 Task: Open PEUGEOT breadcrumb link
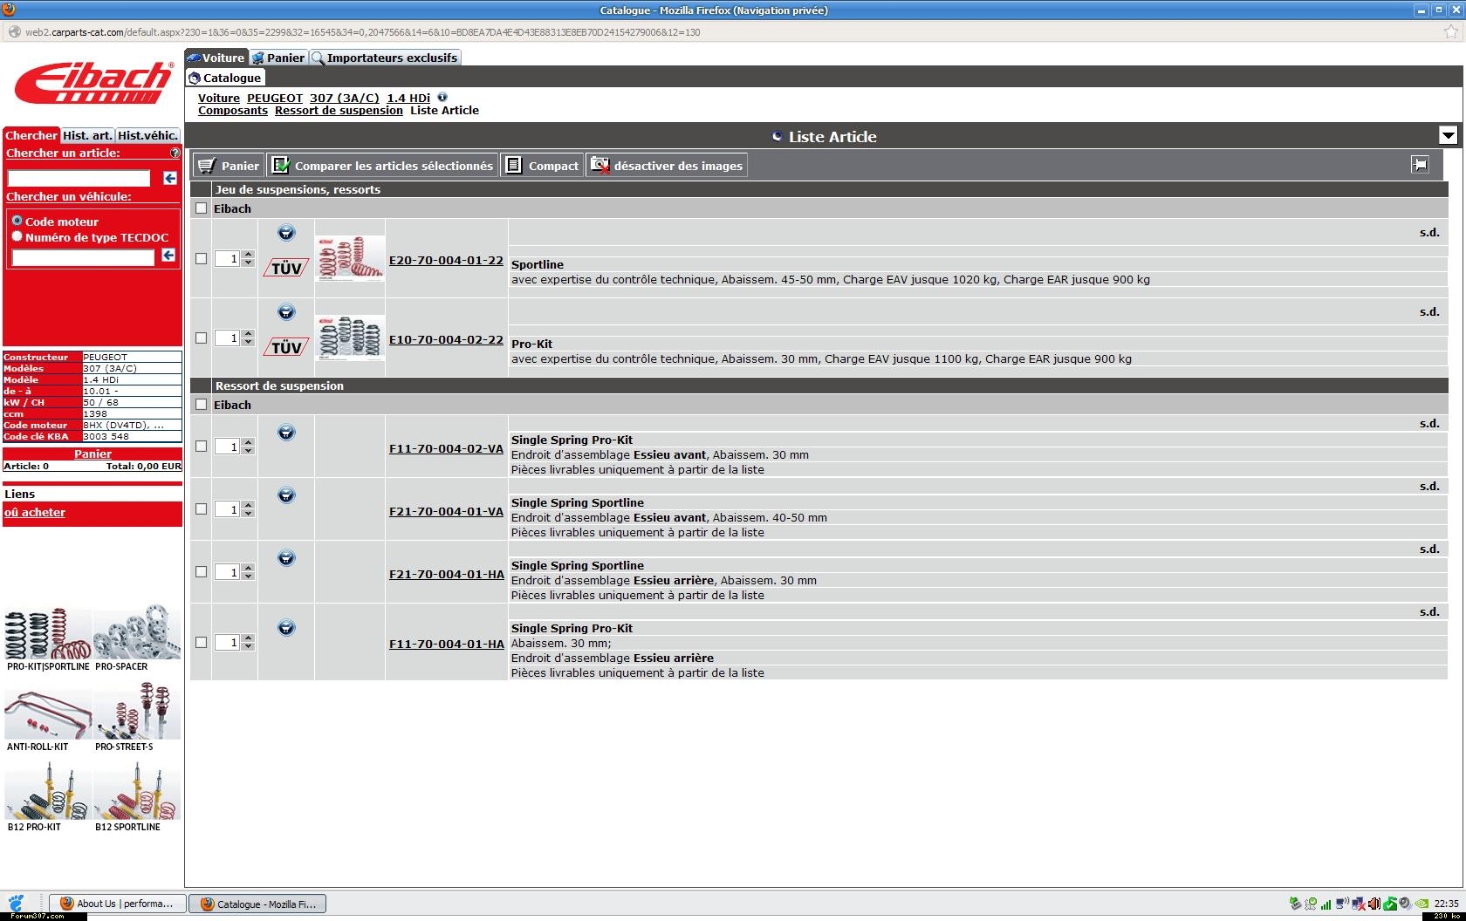tap(275, 98)
